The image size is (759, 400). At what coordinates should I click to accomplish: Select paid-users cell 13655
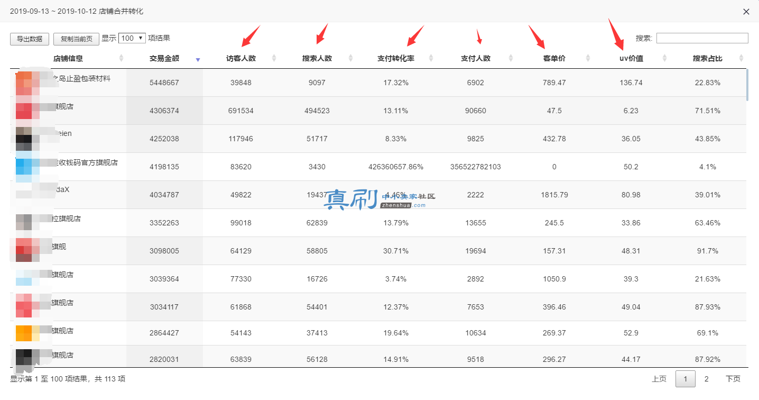tap(476, 223)
